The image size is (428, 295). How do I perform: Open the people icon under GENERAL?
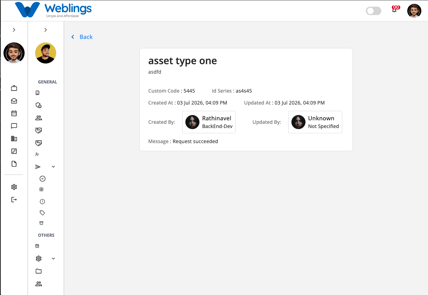coord(39,118)
